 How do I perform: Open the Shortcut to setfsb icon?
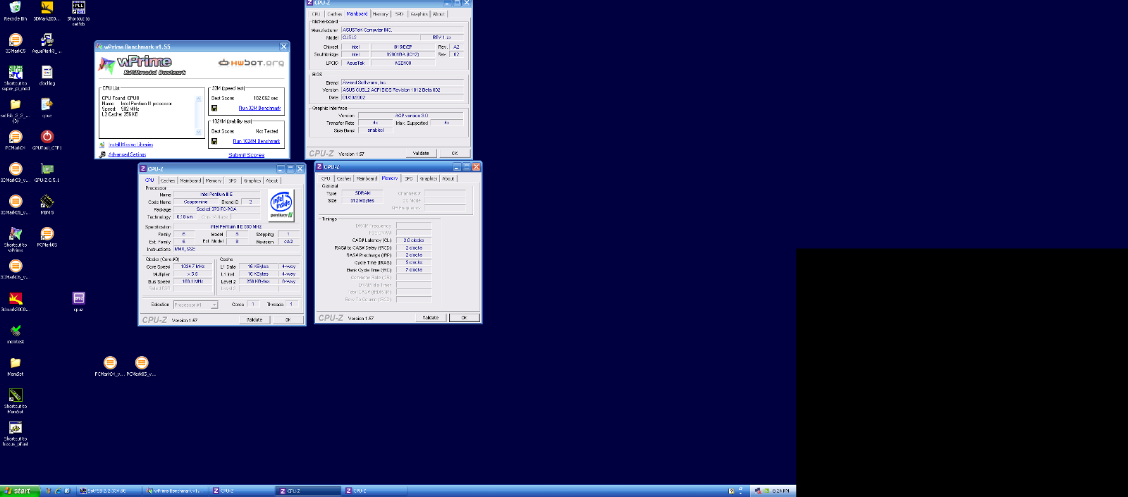click(78, 11)
